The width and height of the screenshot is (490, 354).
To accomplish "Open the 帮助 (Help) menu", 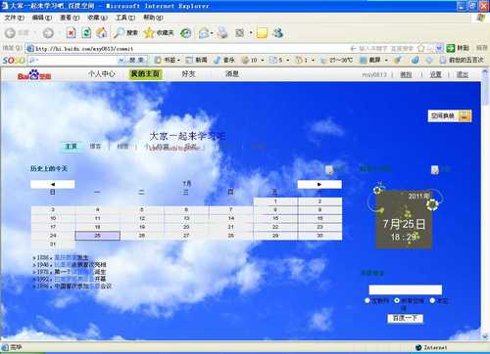I will pos(153,18).
